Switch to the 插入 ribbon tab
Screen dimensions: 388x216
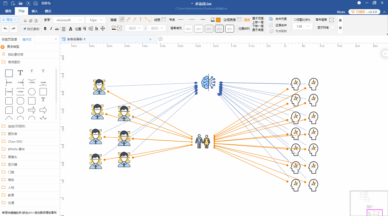tap(35, 11)
